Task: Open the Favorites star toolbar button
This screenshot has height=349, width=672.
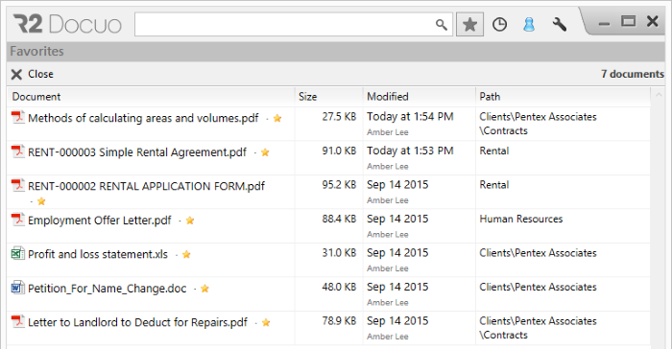Action: tap(469, 24)
